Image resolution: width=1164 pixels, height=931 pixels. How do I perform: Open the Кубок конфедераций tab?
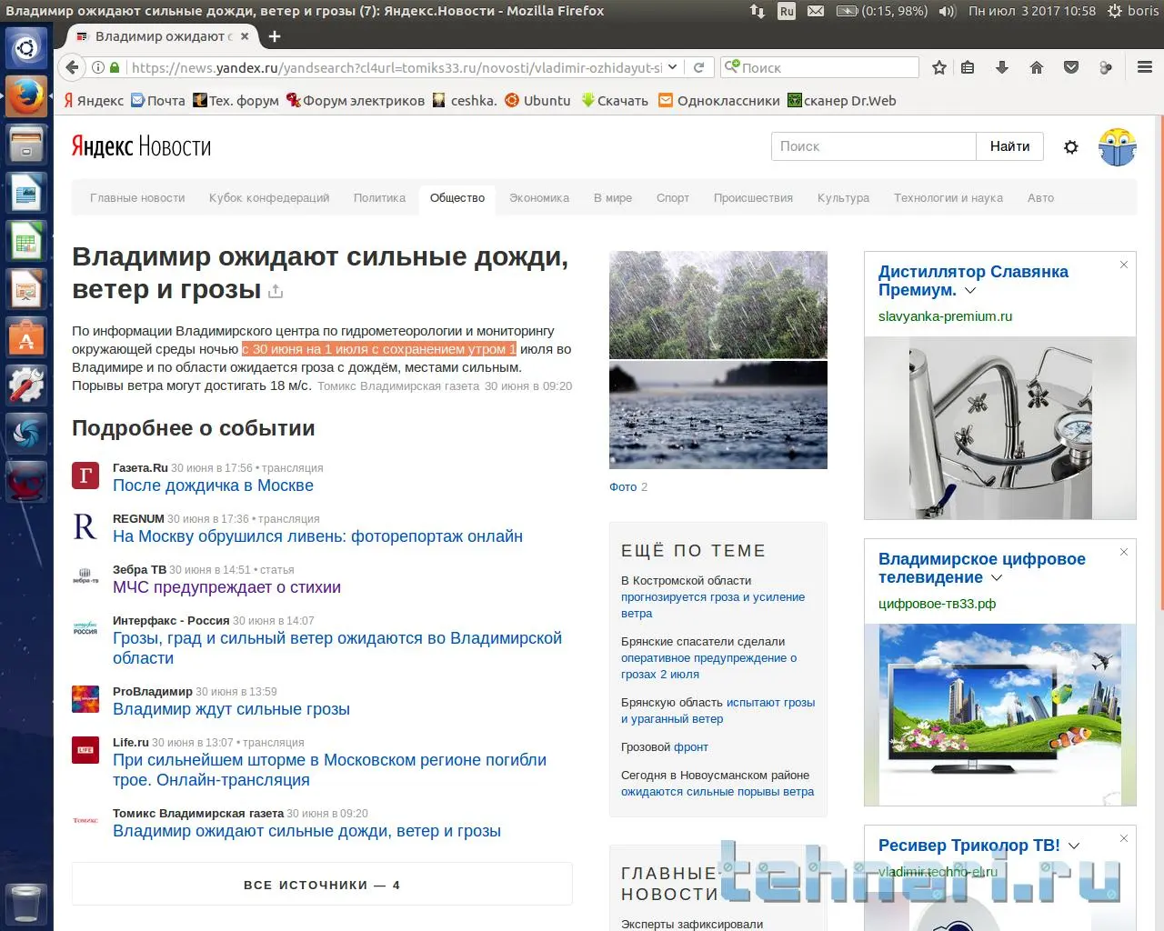(269, 198)
